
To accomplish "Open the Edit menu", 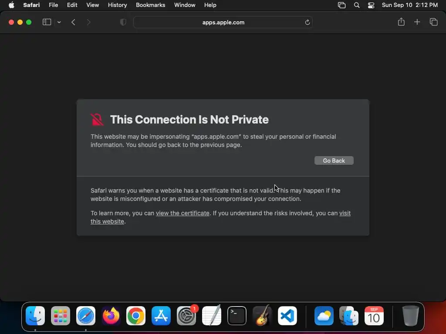I will point(72,5).
